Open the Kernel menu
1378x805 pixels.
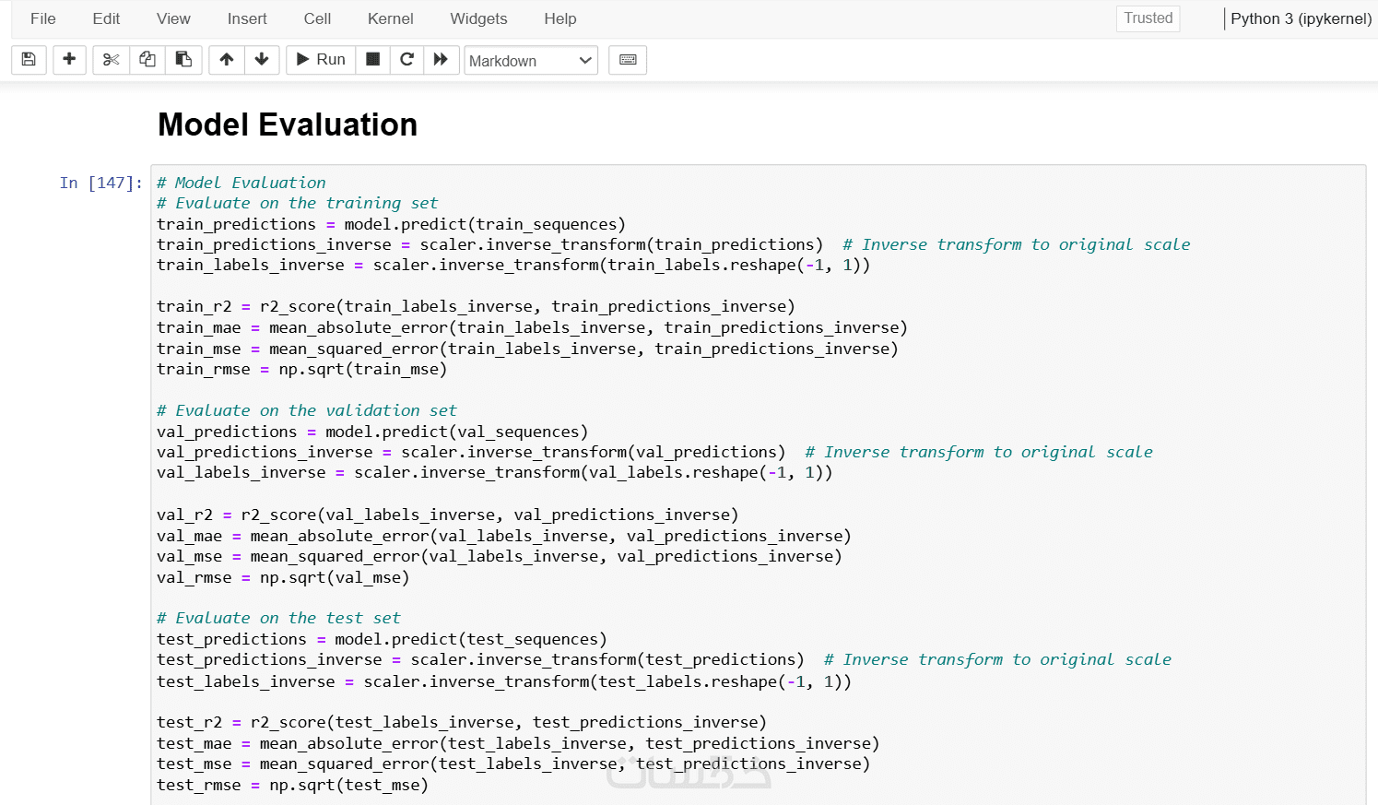pos(390,18)
